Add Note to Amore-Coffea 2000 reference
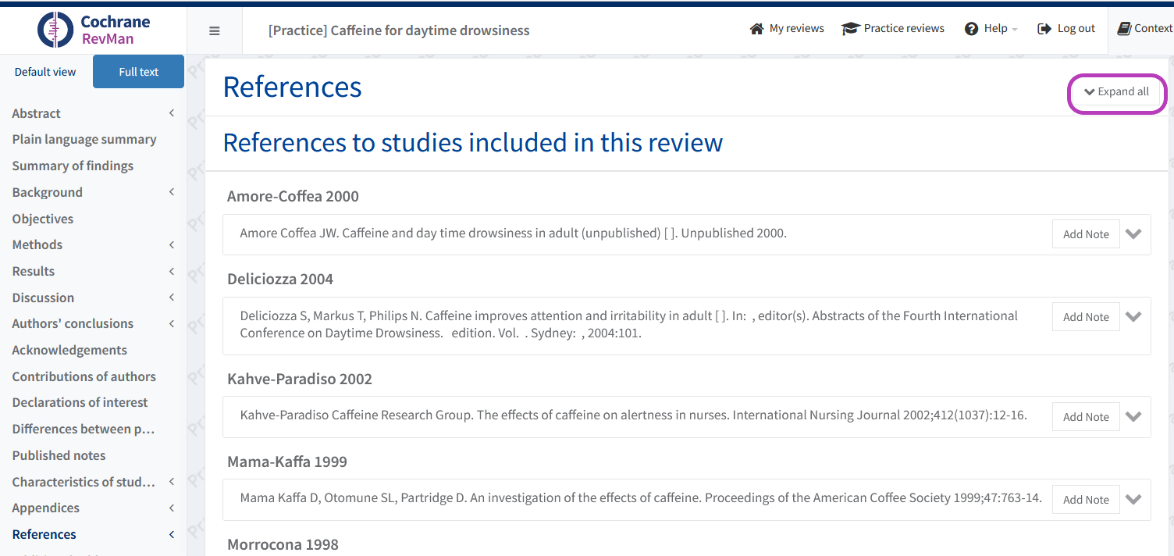 click(x=1086, y=234)
